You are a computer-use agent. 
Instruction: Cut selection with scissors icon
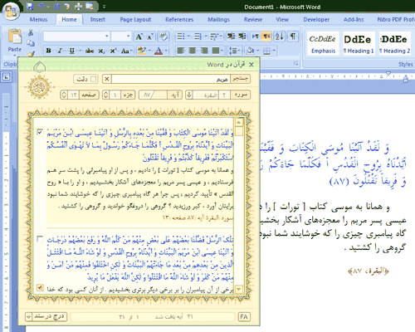(31, 32)
